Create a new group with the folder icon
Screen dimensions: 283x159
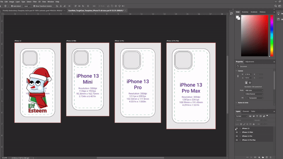pos(263,157)
